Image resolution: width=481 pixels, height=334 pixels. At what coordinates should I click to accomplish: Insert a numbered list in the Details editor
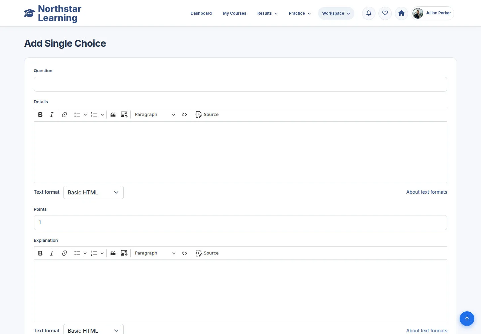point(94,115)
